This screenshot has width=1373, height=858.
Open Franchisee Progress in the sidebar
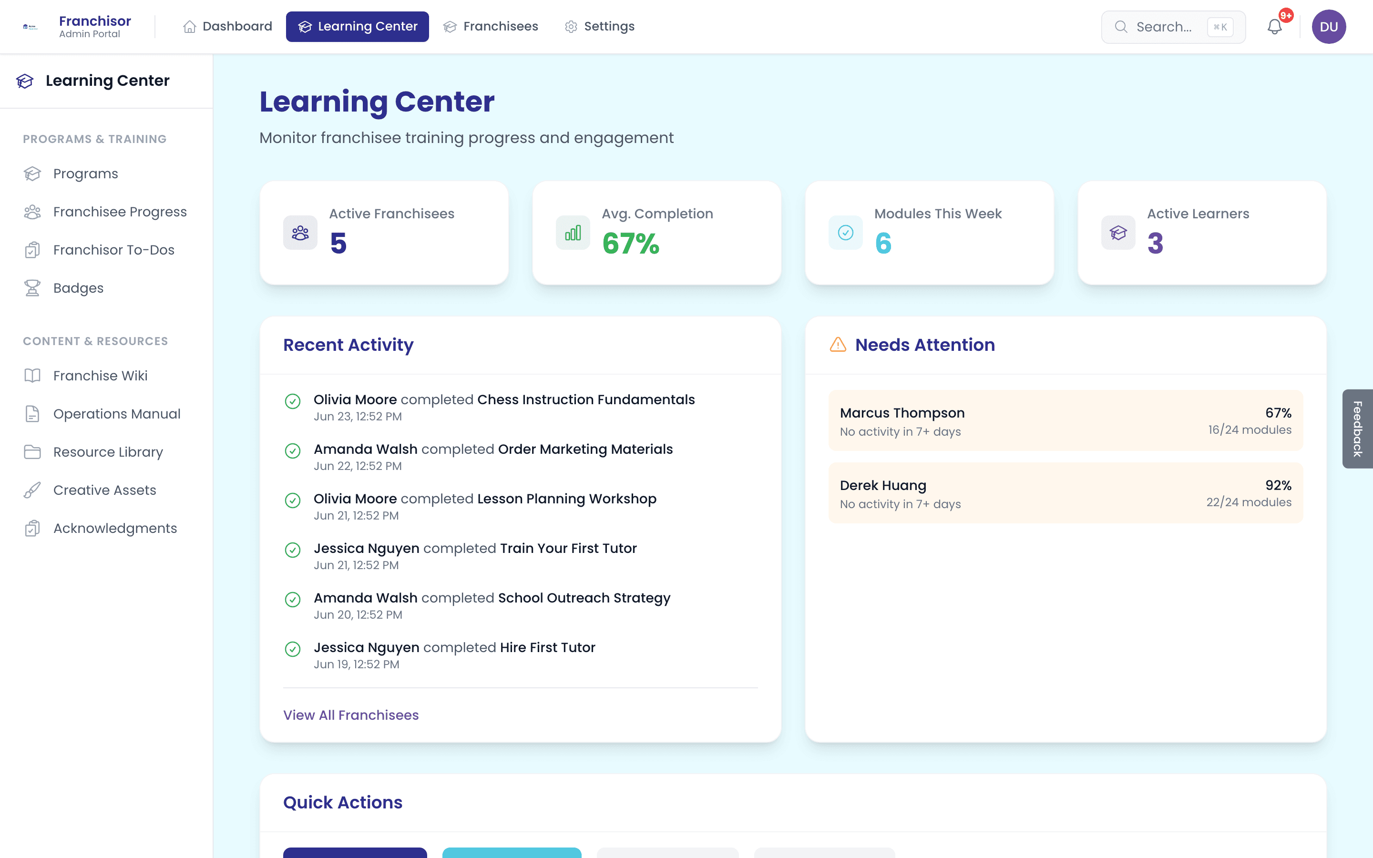tap(107, 212)
